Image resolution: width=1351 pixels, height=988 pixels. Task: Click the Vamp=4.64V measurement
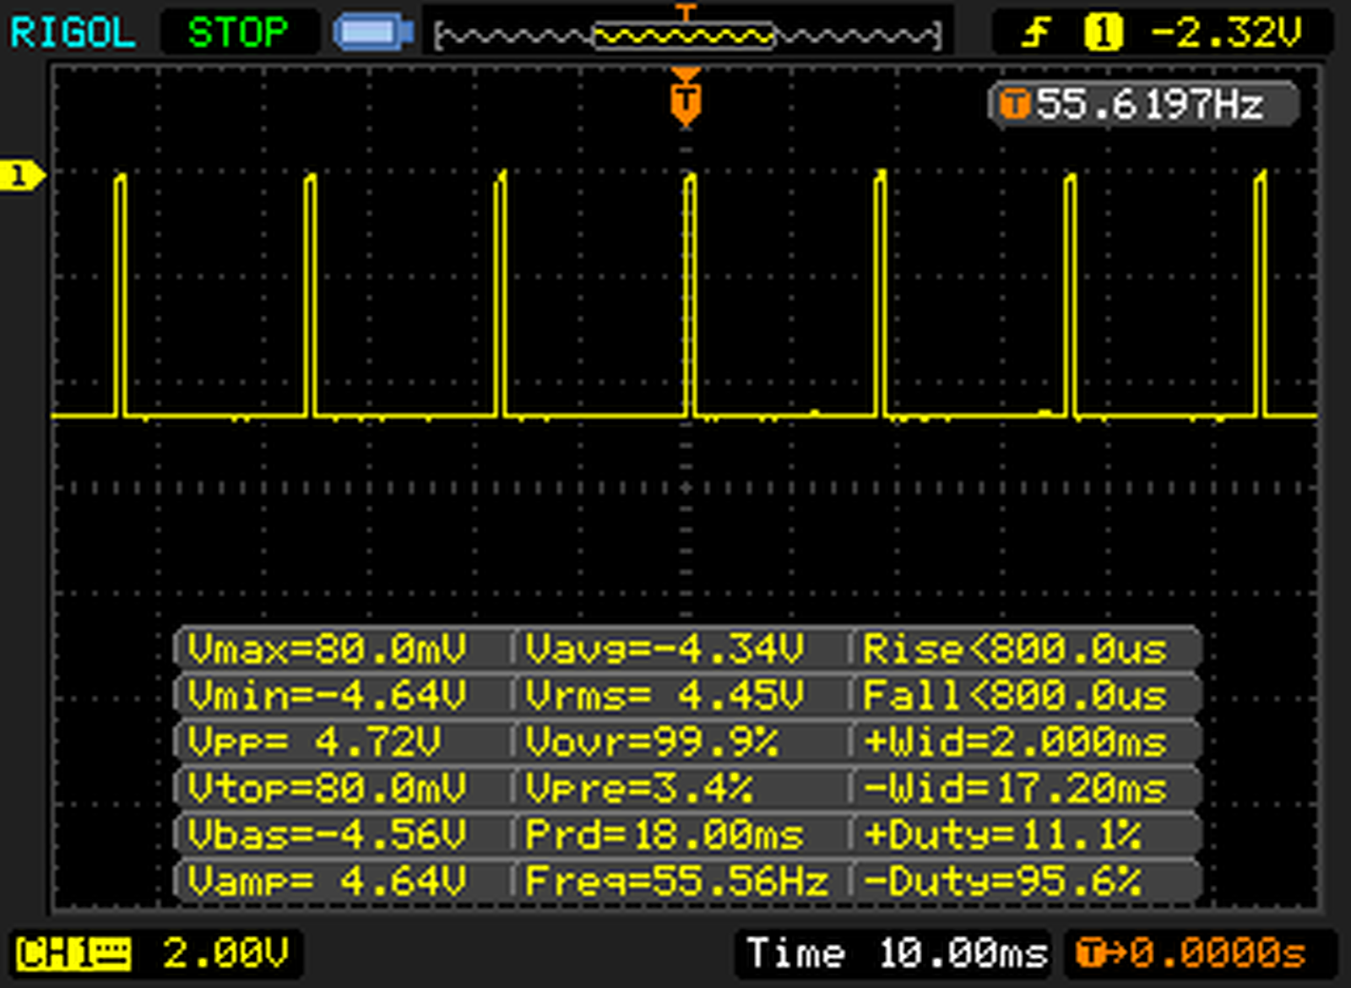click(327, 881)
